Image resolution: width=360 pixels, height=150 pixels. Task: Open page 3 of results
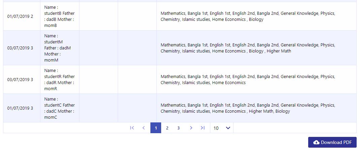(x=178, y=128)
